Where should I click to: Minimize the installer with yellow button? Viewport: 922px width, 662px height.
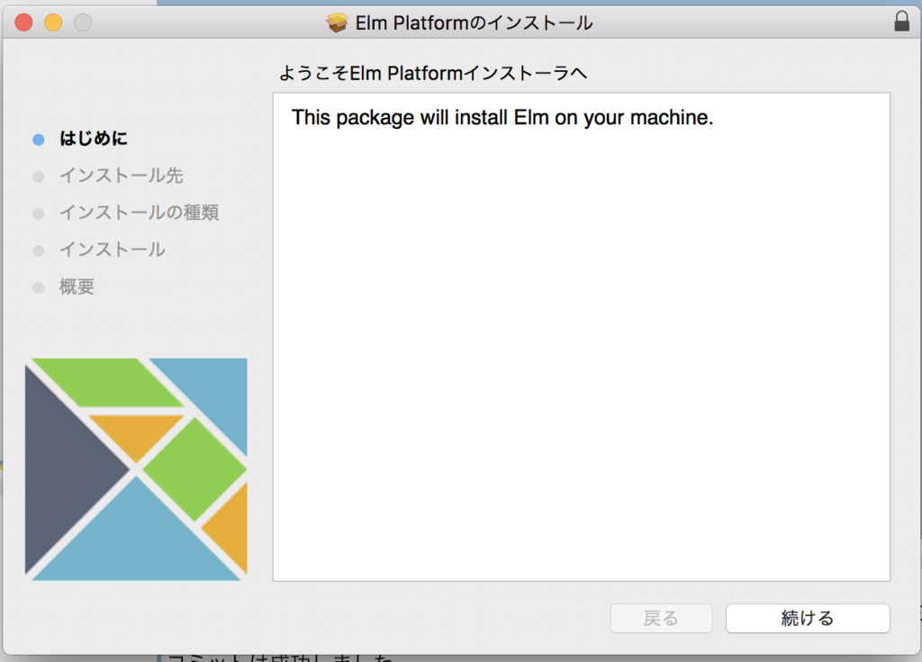(53, 23)
